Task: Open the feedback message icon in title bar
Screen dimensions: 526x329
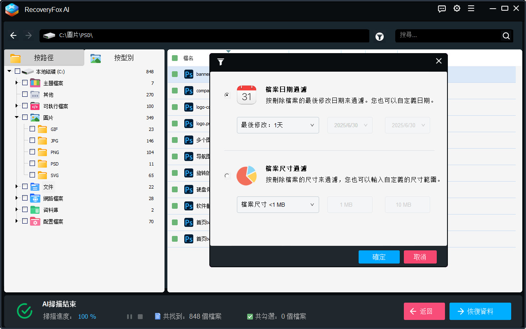Action: click(442, 9)
